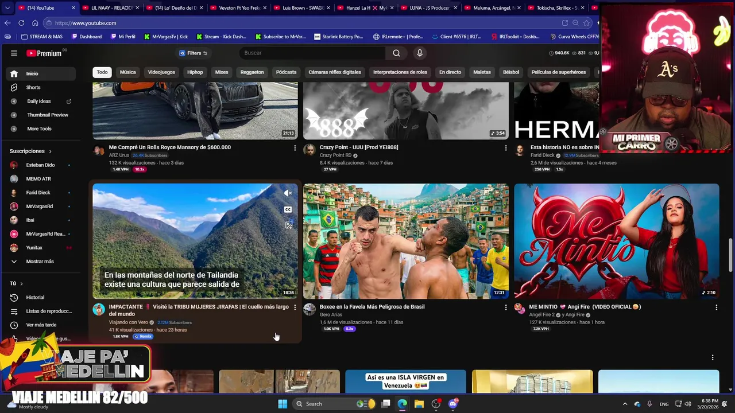Open the browser tab list dropdown arrow
This screenshot has height=413, width=735.
[7, 8]
